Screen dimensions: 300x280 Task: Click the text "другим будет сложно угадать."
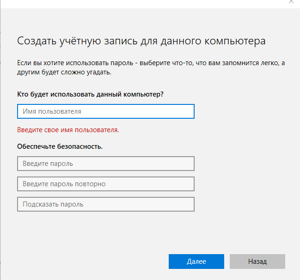click(64, 73)
